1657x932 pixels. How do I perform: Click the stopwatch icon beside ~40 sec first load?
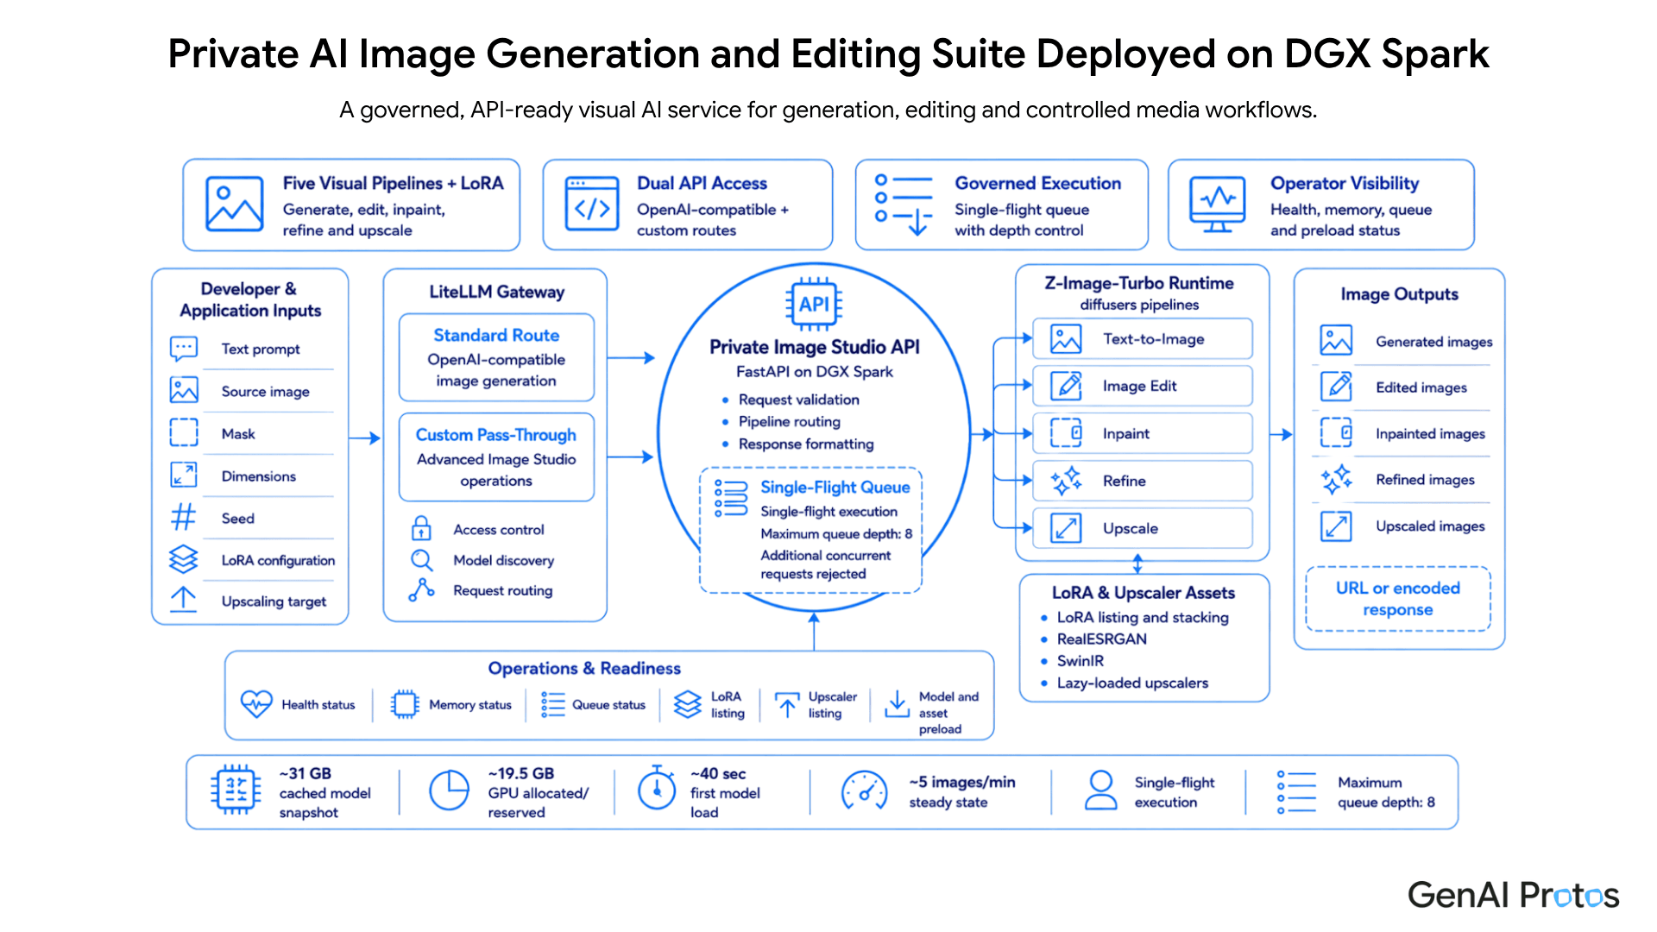coord(657,788)
